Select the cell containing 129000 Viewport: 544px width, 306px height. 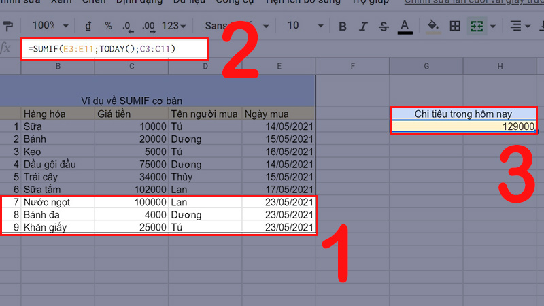click(464, 126)
